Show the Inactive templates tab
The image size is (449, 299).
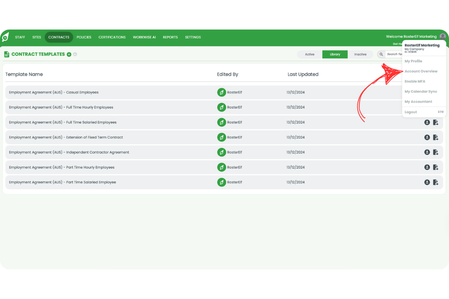point(360,55)
